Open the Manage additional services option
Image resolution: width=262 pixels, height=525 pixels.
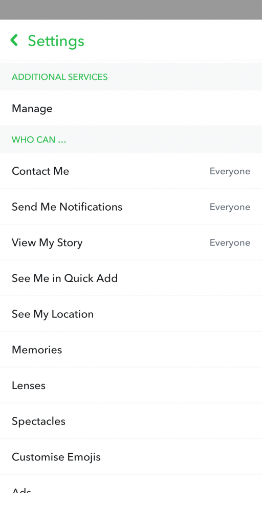(131, 108)
